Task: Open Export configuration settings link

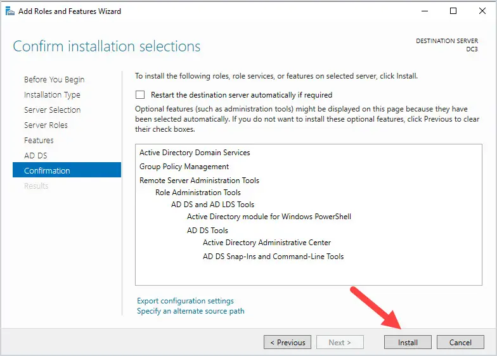Action: point(185,300)
